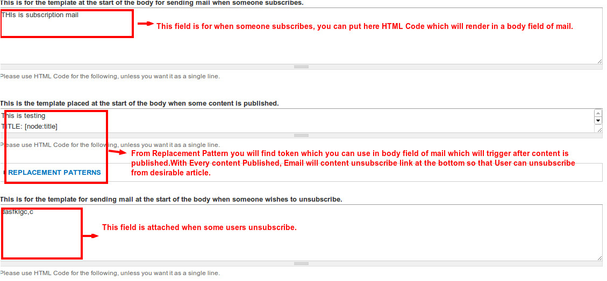Click the red arrow pointing to the Replacement Pattern note

117,152
